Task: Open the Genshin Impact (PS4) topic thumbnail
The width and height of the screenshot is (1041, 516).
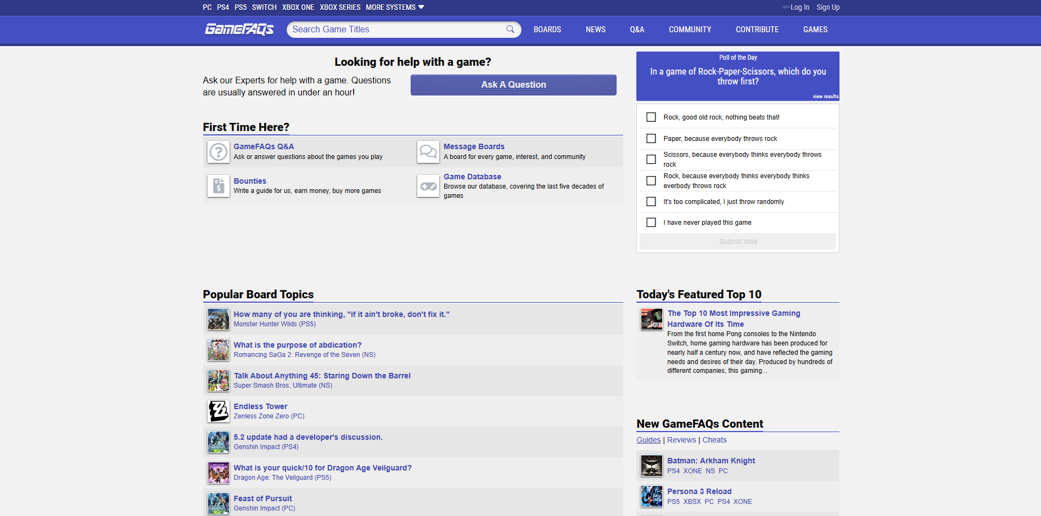Action: point(219,442)
